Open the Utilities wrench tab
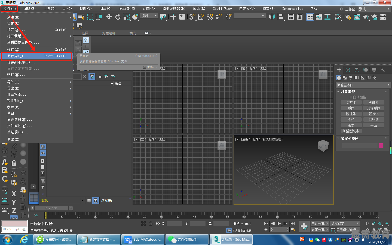The height and width of the screenshot is (245, 392). [383, 70]
